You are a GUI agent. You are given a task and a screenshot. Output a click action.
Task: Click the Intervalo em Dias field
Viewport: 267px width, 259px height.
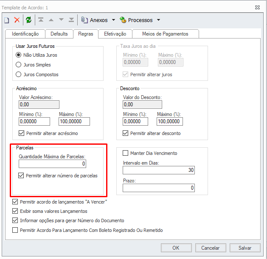pos(159,170)
